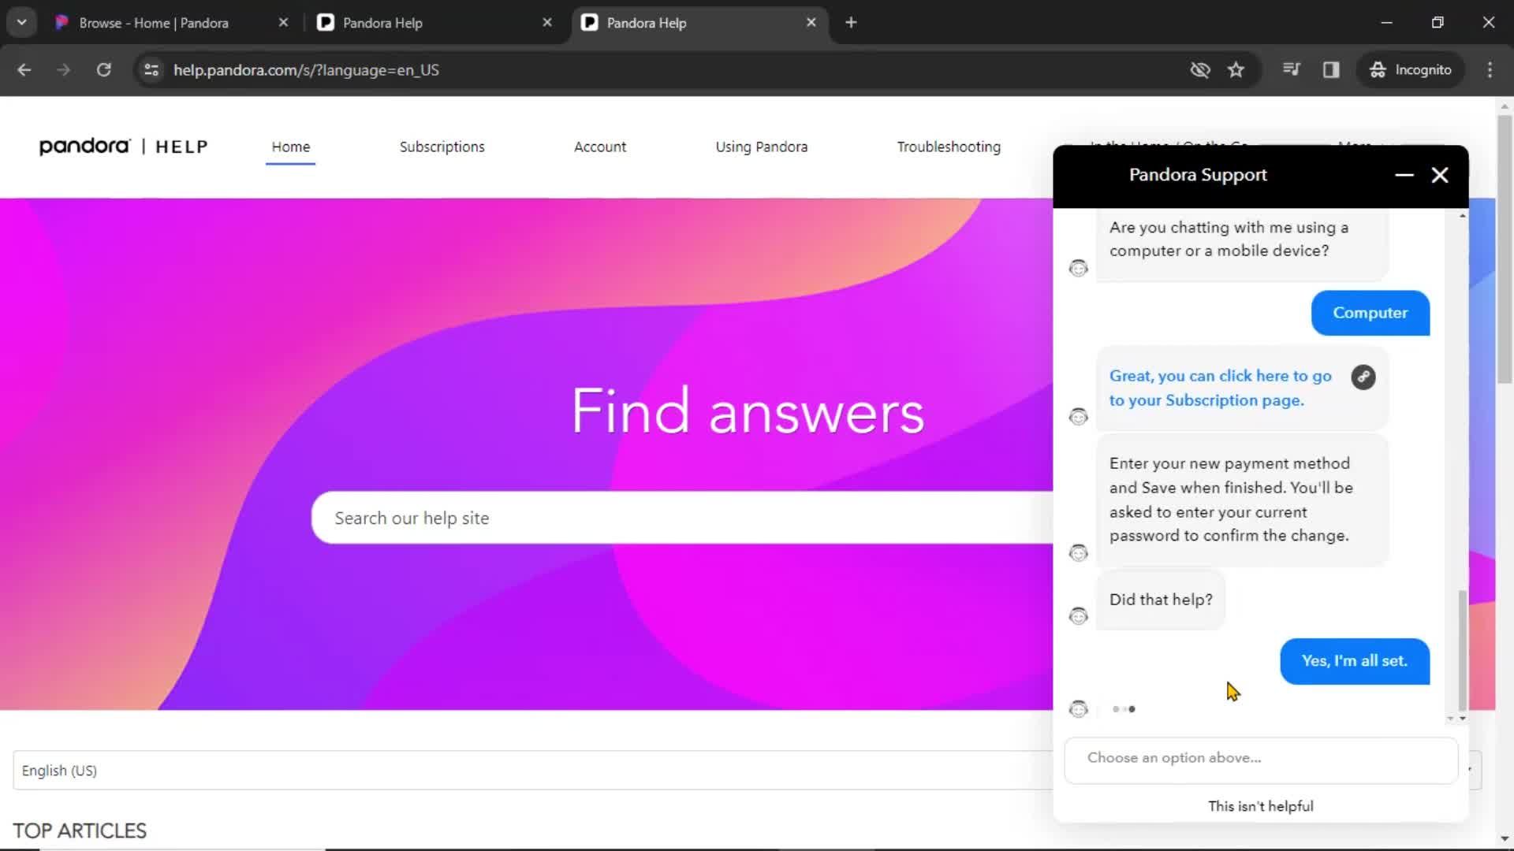Open the Subscriptions nav menu
The height and width of the screenshot is (851, 1514).
[442, 147]
